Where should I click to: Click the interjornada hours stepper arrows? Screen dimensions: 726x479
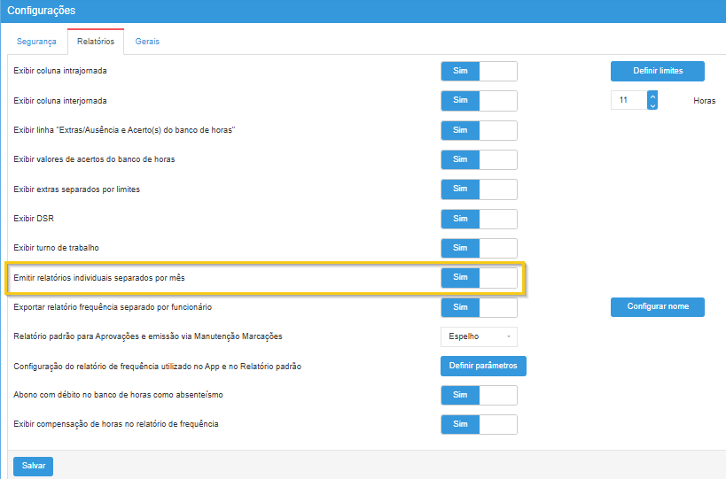pos(652,100)
